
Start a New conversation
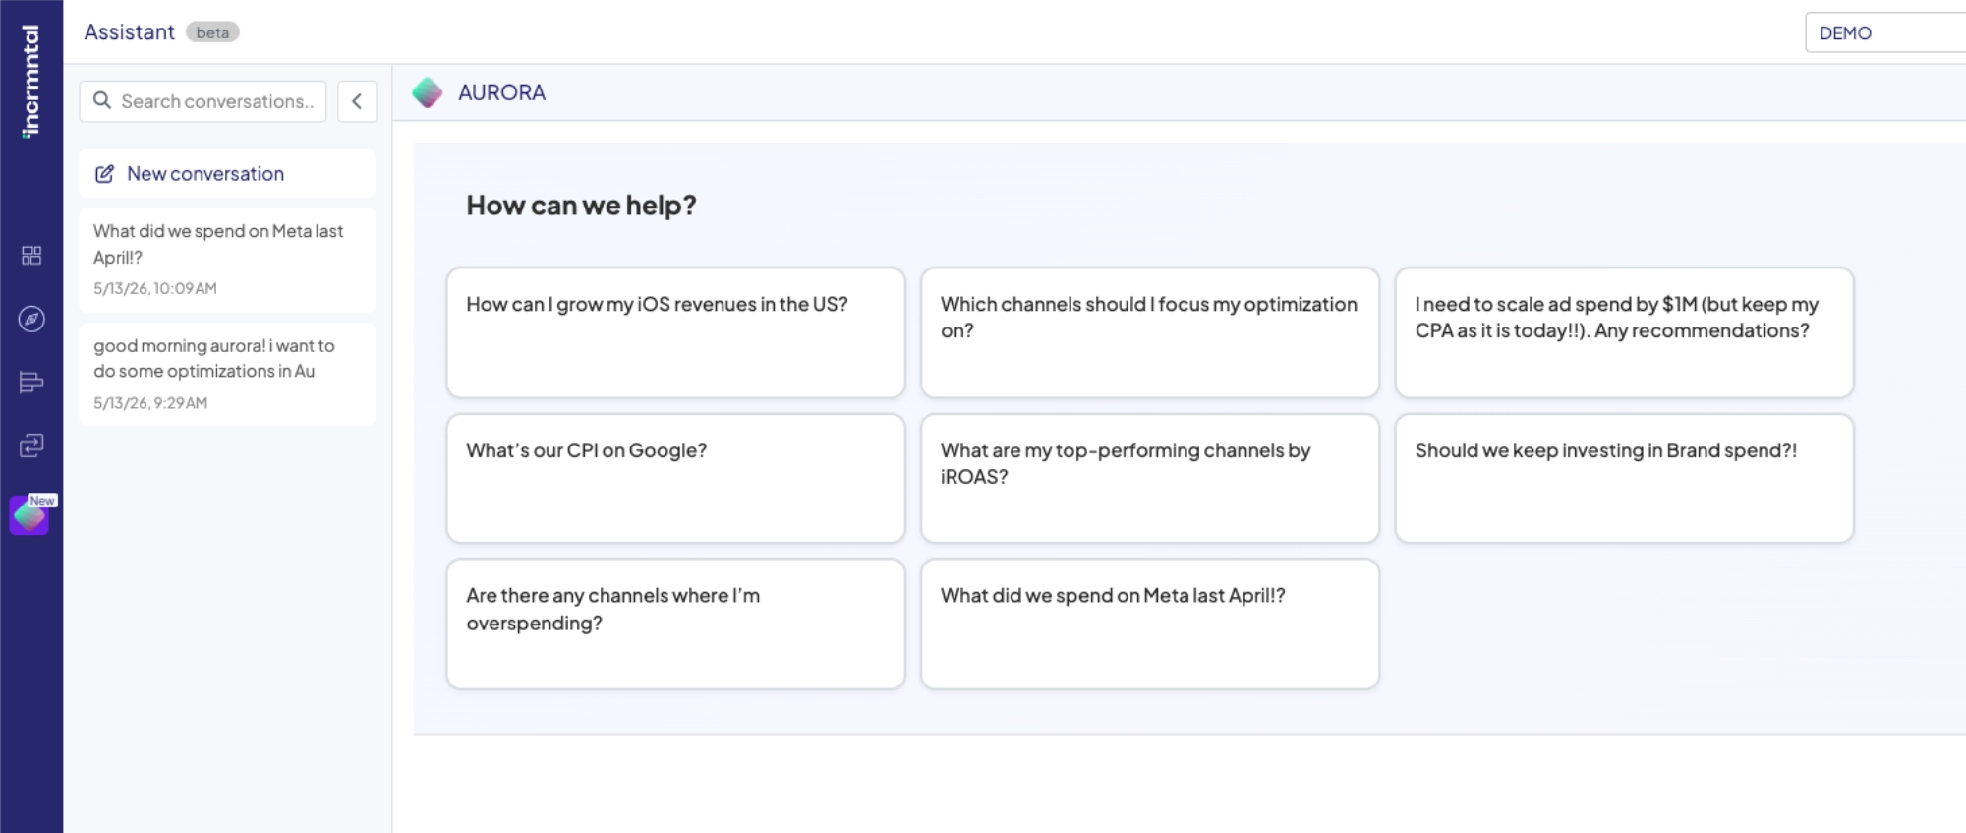[x=227, y=174]
